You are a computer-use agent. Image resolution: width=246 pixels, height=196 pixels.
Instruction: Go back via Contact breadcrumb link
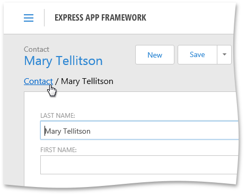38,81
